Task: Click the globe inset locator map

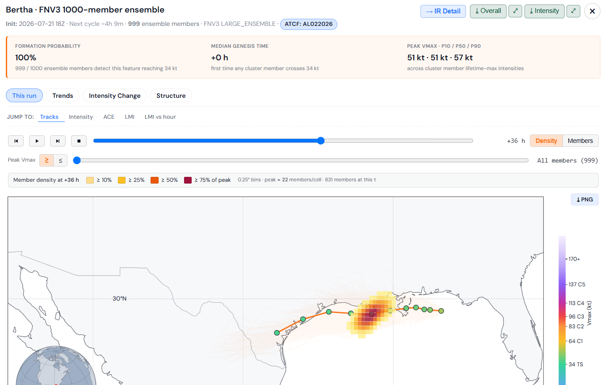Action: click(56, 366)
